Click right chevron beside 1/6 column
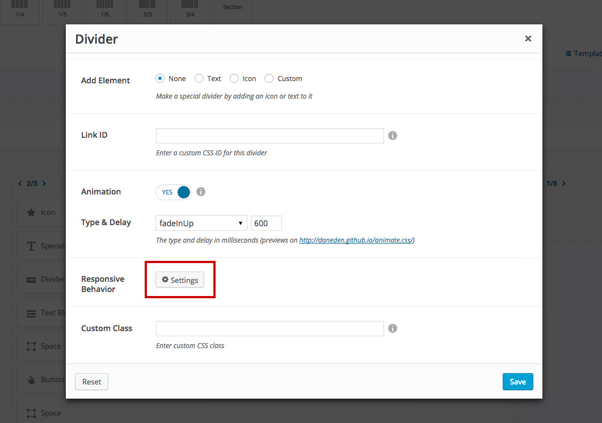The width and height of the screenshot is (602, 423). [564, 184]
